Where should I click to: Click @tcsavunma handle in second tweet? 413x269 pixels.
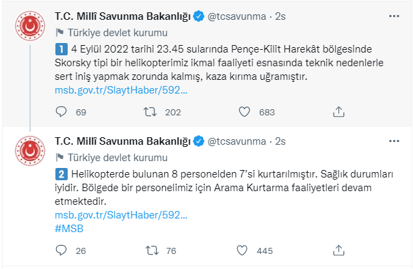pyautogui.click(x=237, y=141)
